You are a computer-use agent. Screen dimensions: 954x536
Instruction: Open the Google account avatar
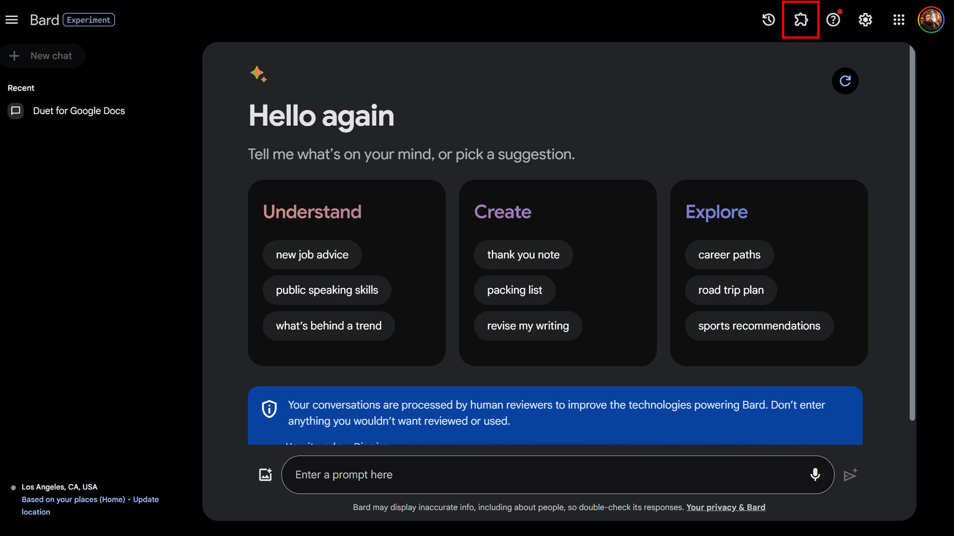click(931, 20)
